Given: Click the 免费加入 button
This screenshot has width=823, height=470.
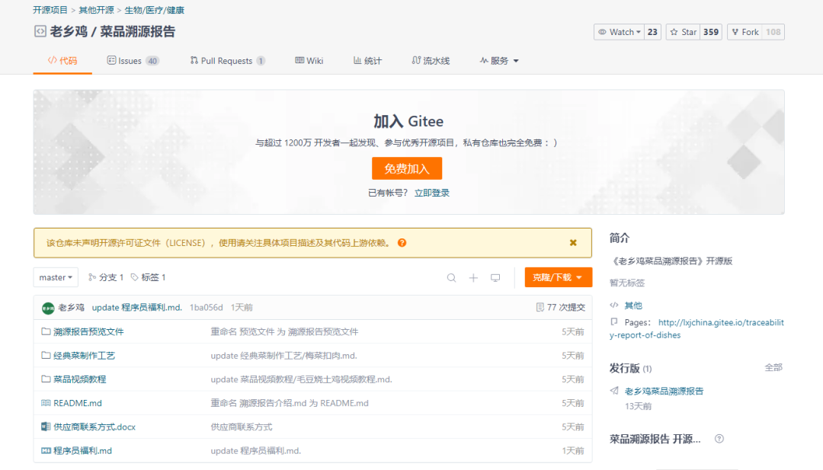Looking at the screenshot, I should (407, 168).
